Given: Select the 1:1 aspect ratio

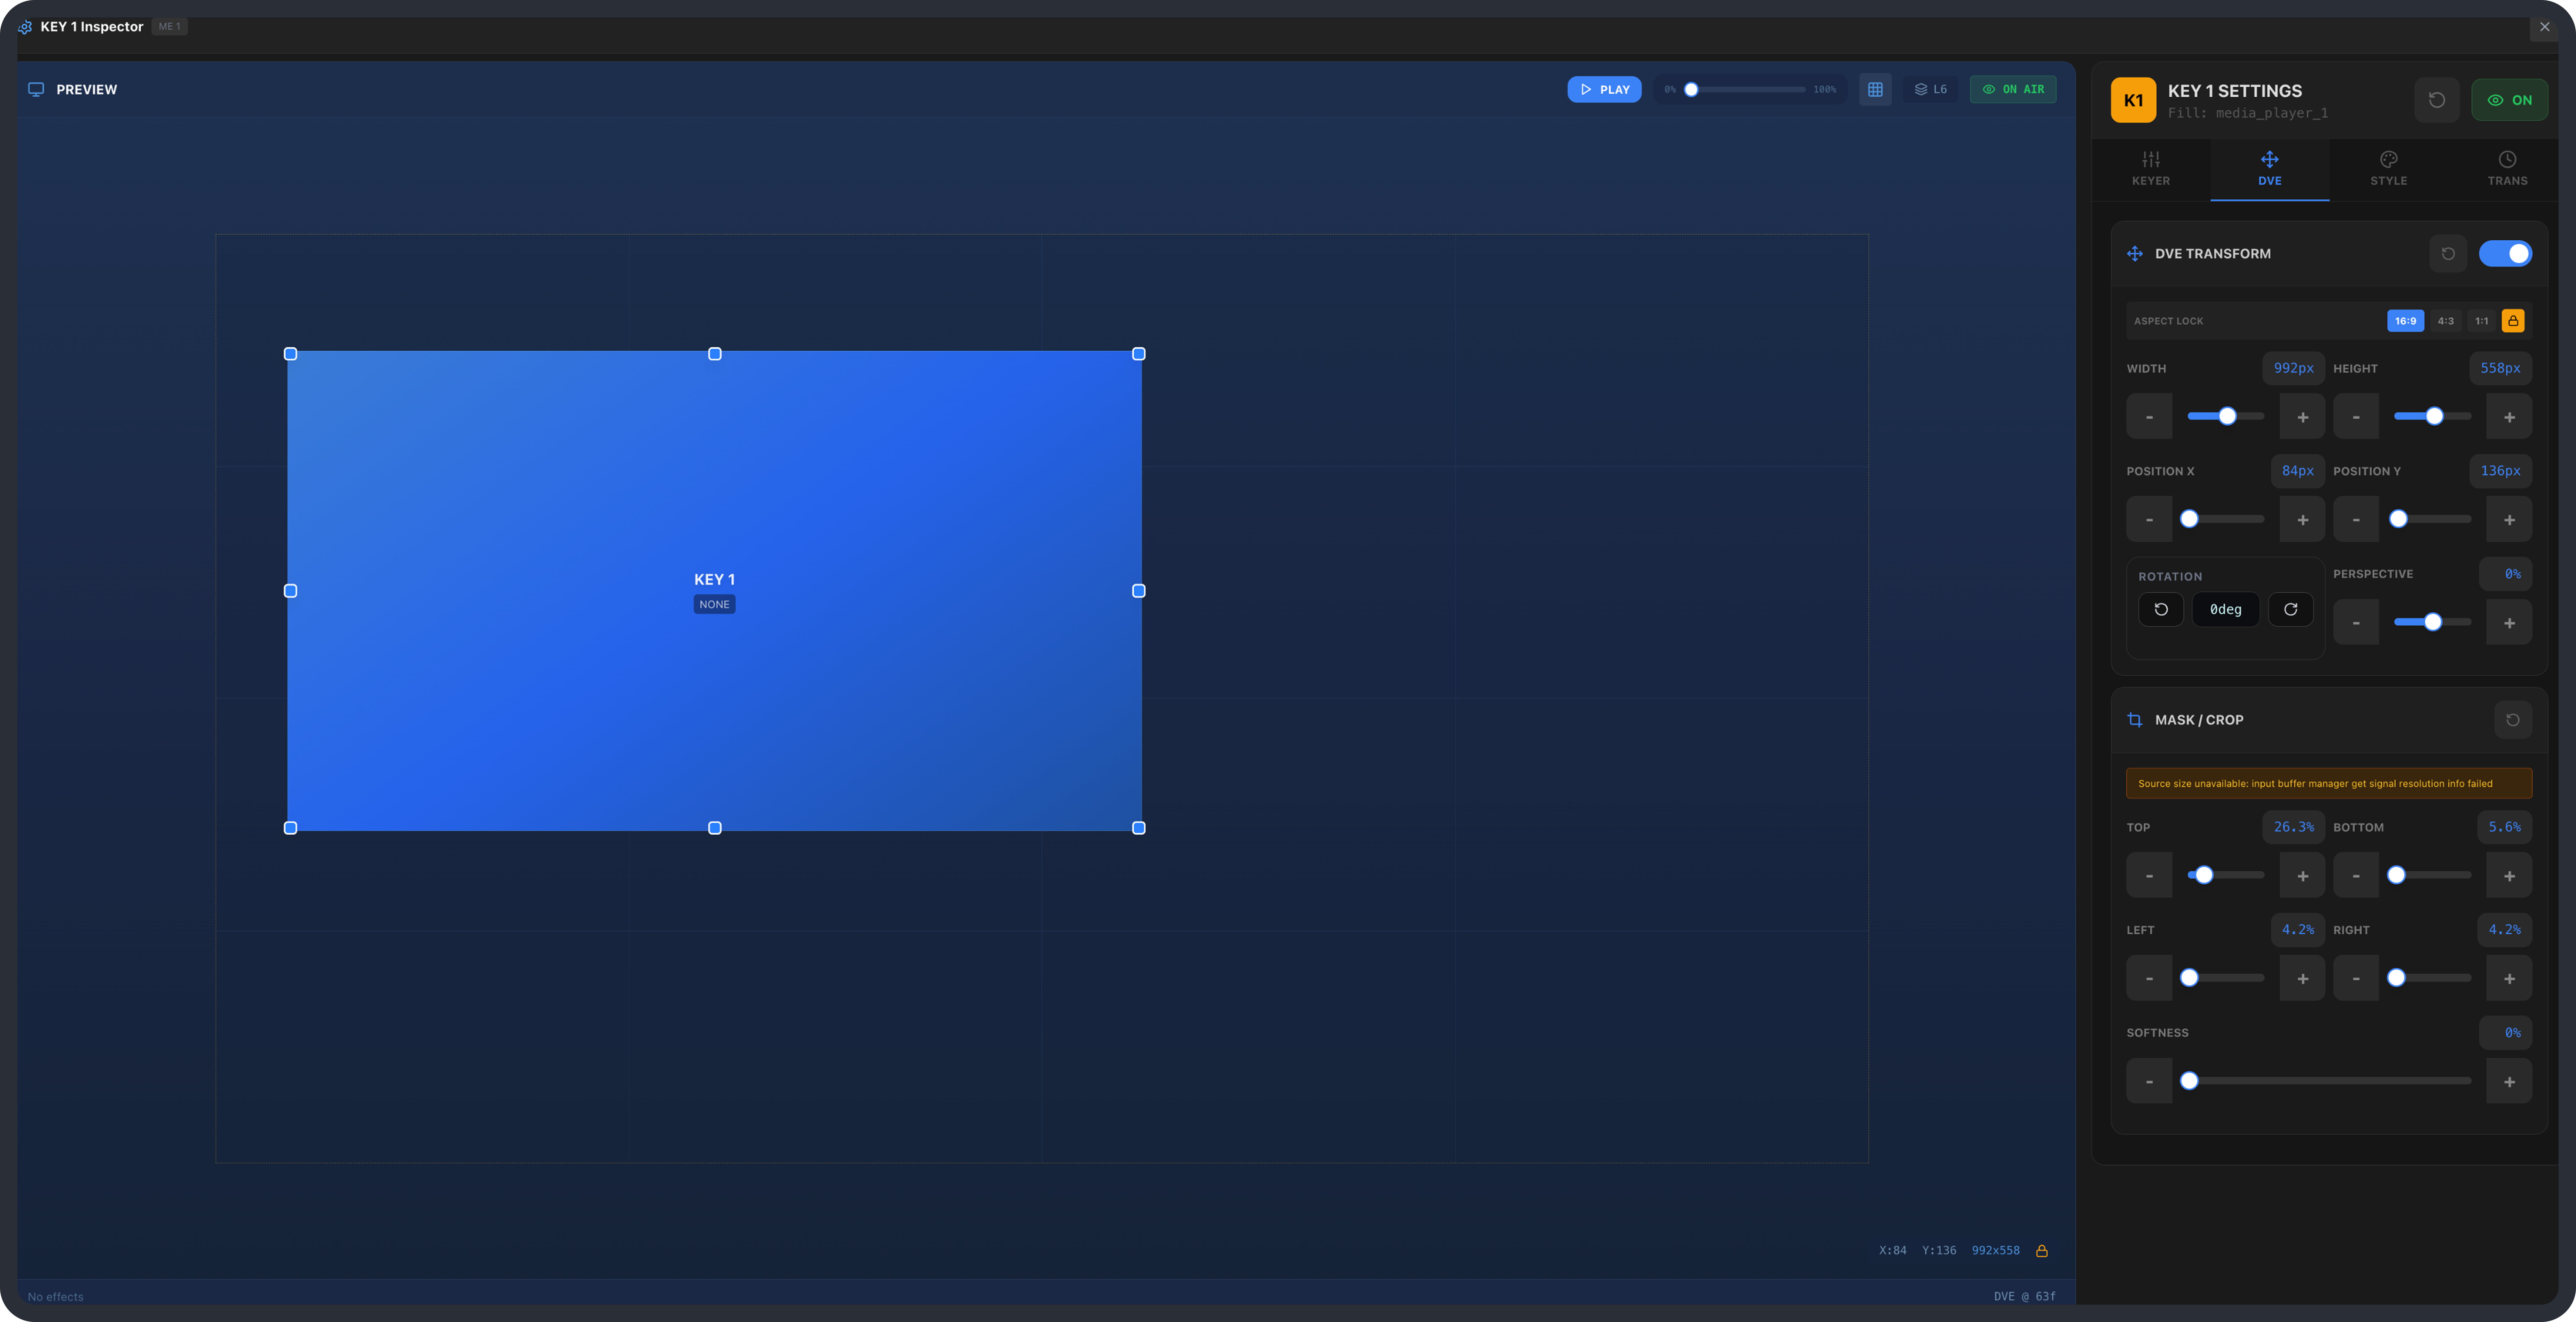Looking at the screenshot, I should click(2482, 321).
